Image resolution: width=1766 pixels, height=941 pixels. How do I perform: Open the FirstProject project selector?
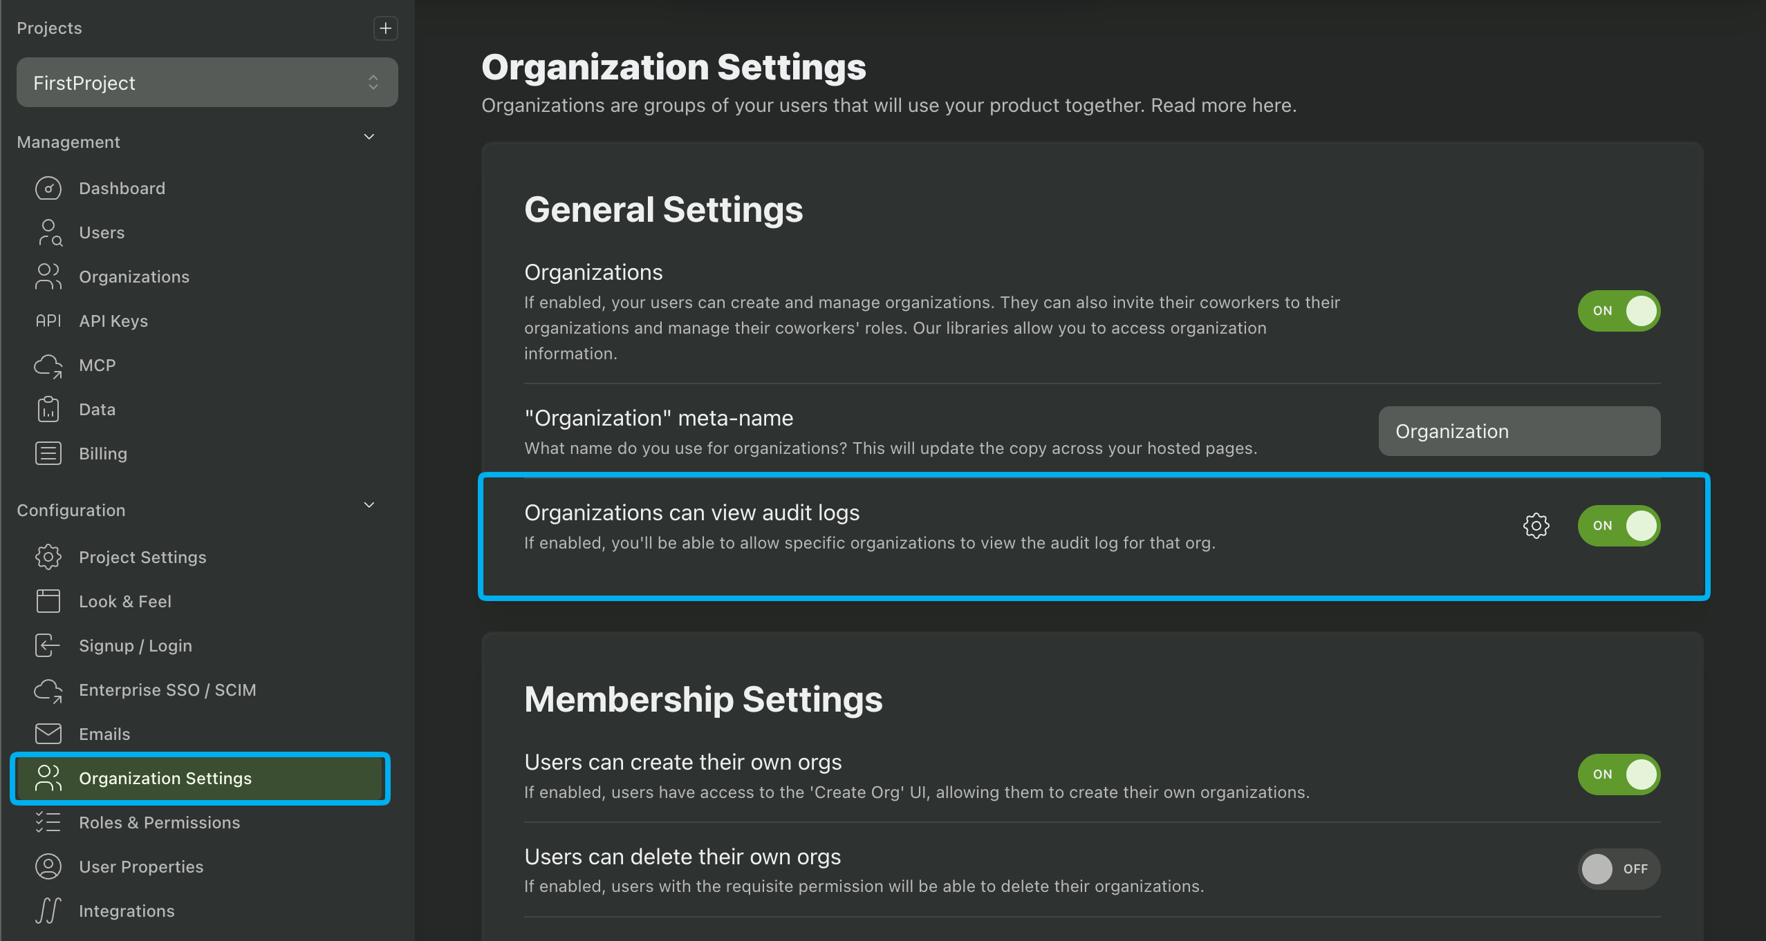[x=206, y=82]
